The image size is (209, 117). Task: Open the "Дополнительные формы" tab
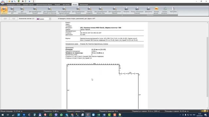click(44, 5)
